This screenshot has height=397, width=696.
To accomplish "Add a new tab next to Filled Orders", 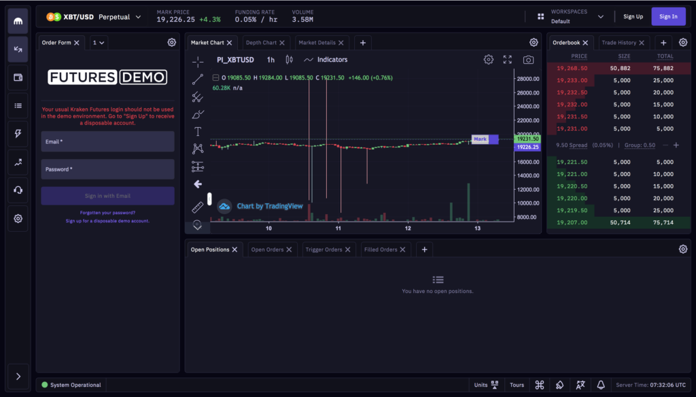I will point(424,249).
